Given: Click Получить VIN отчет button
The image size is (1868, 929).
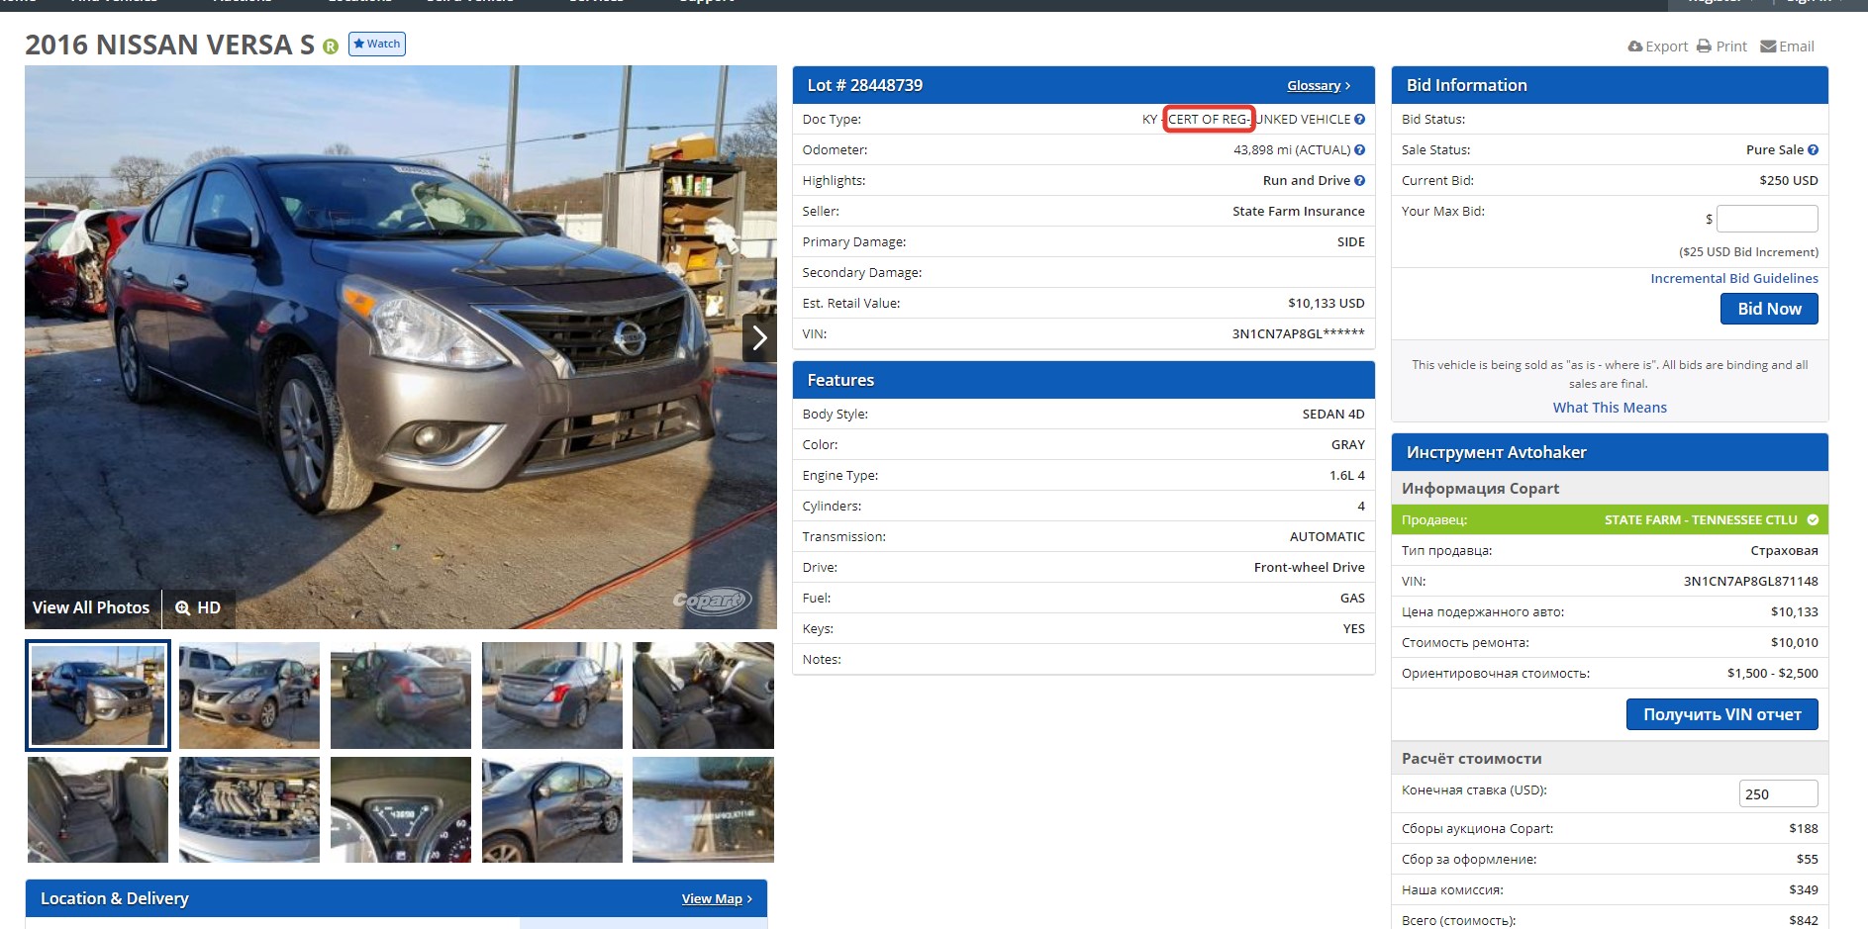Looking at the screenshot, I should 1722,714.
